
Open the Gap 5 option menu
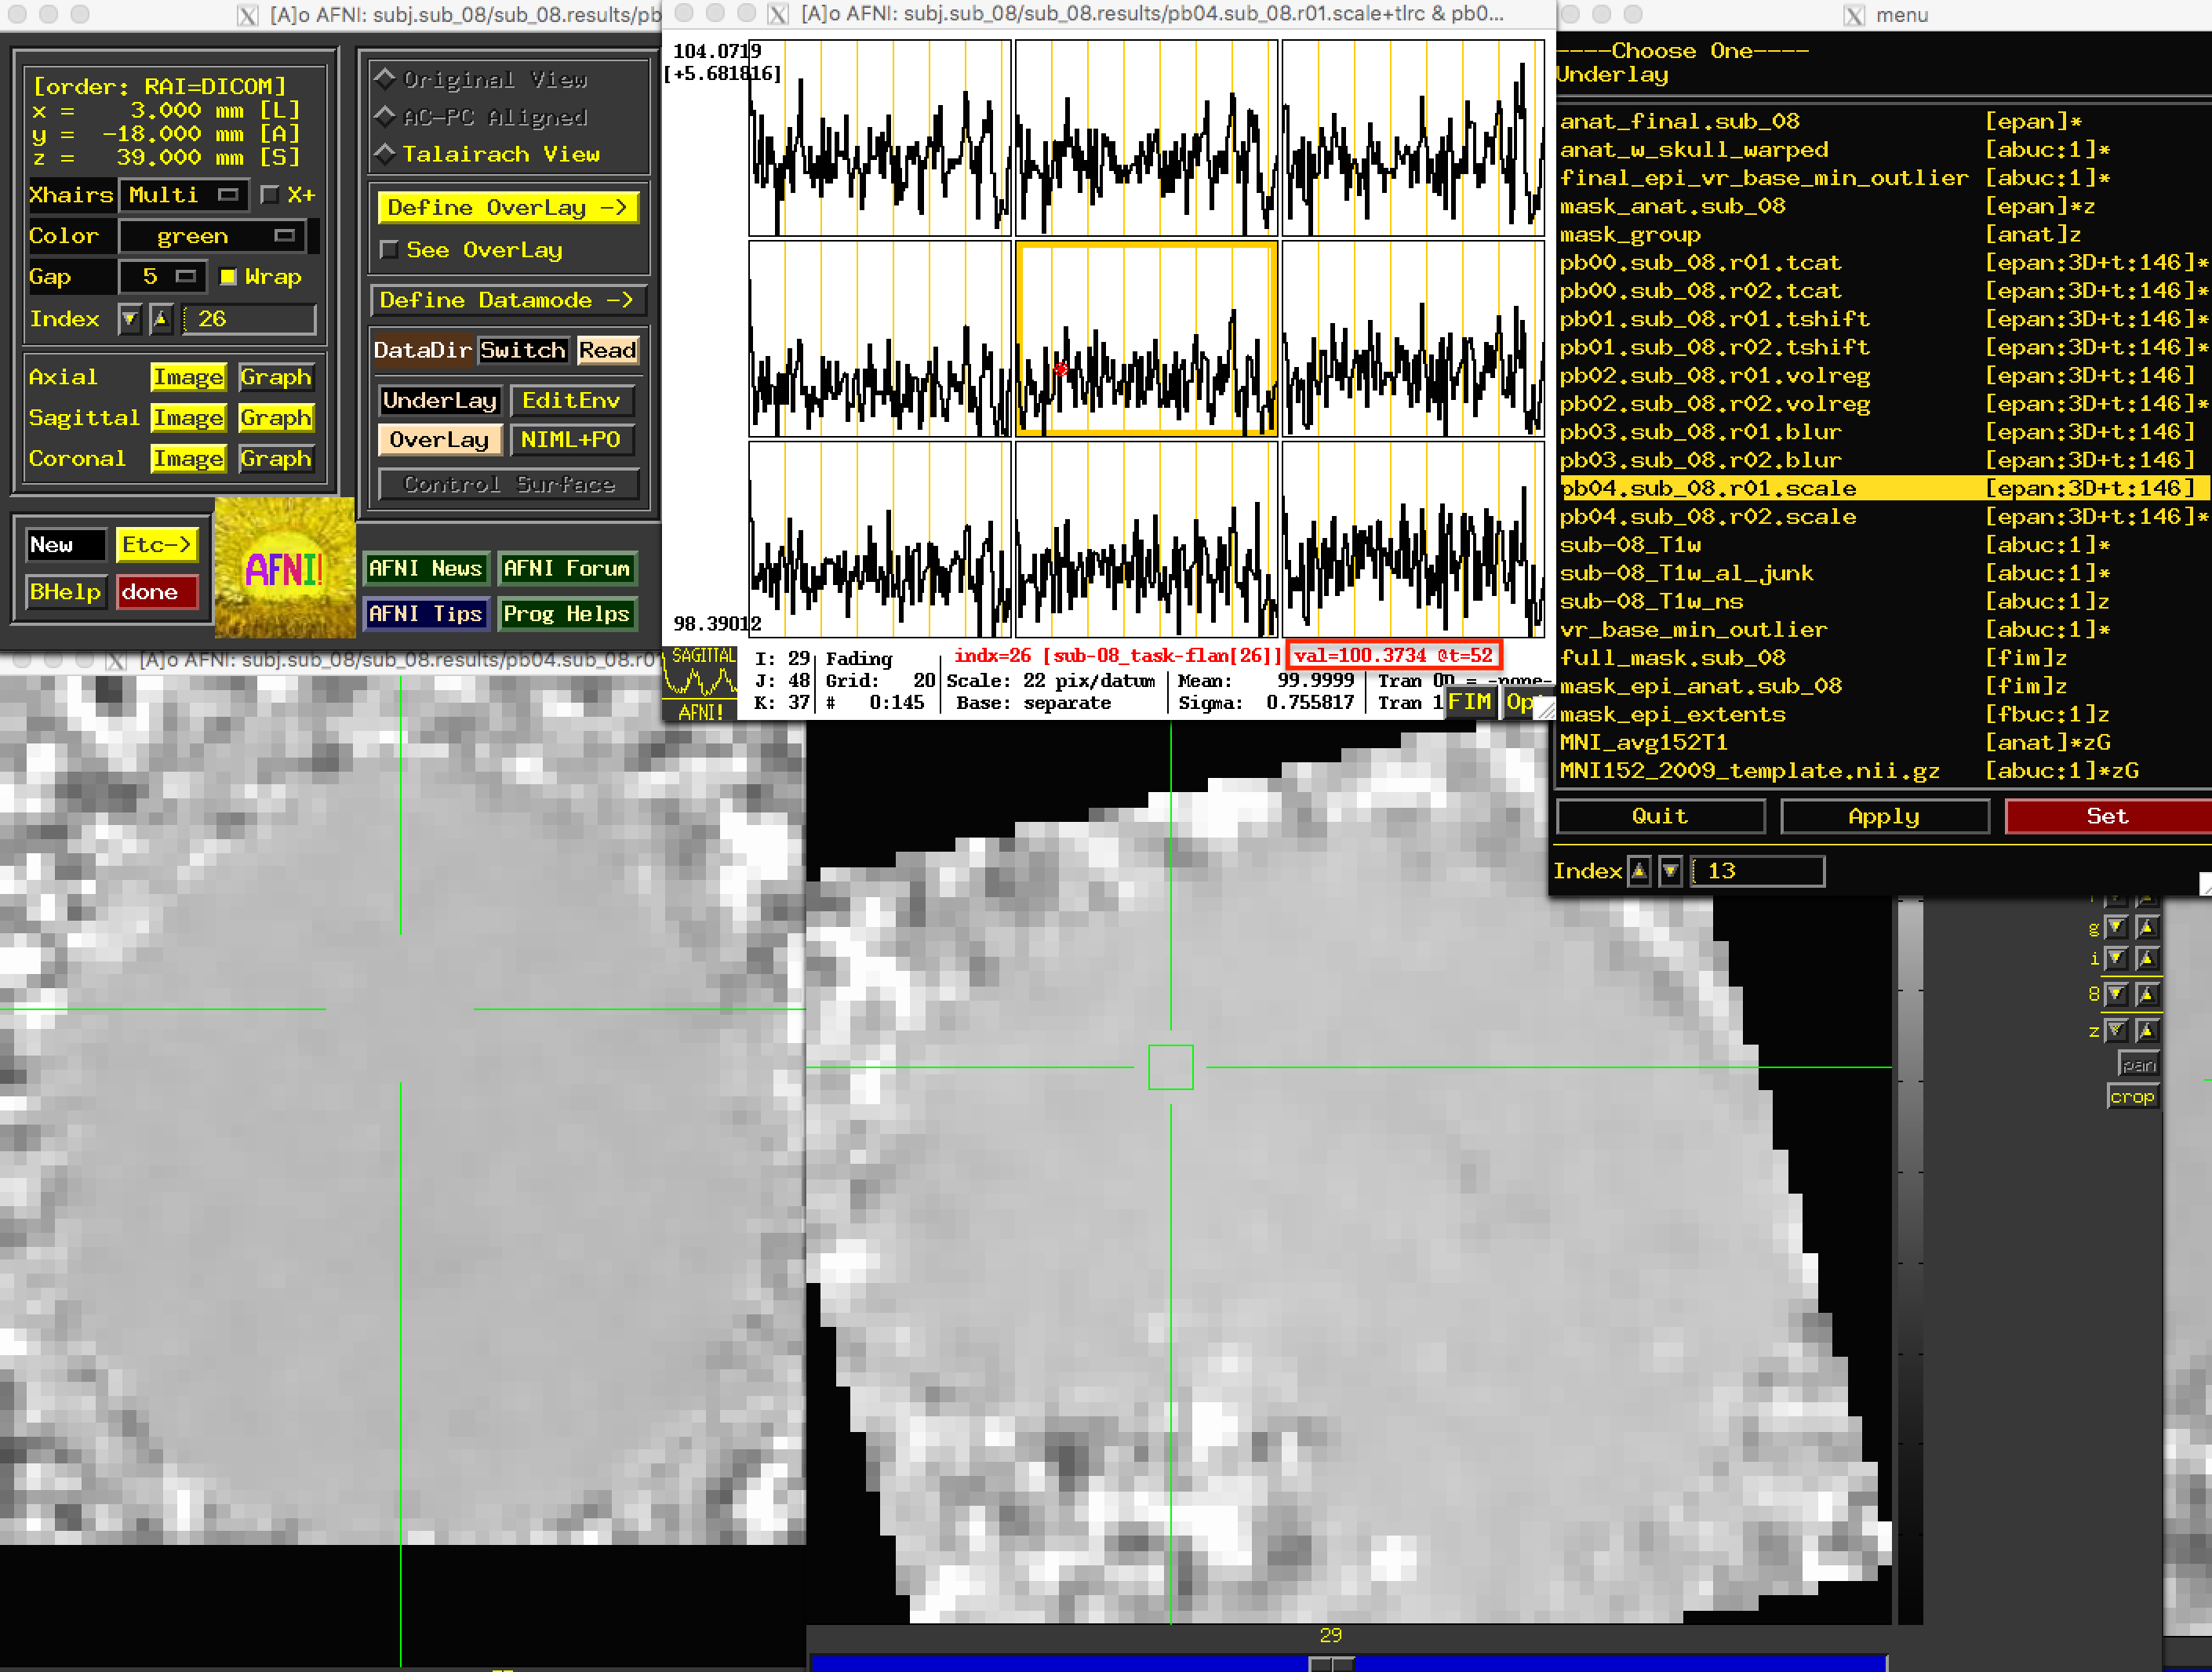pyautogui.click(x=162, y=277)
